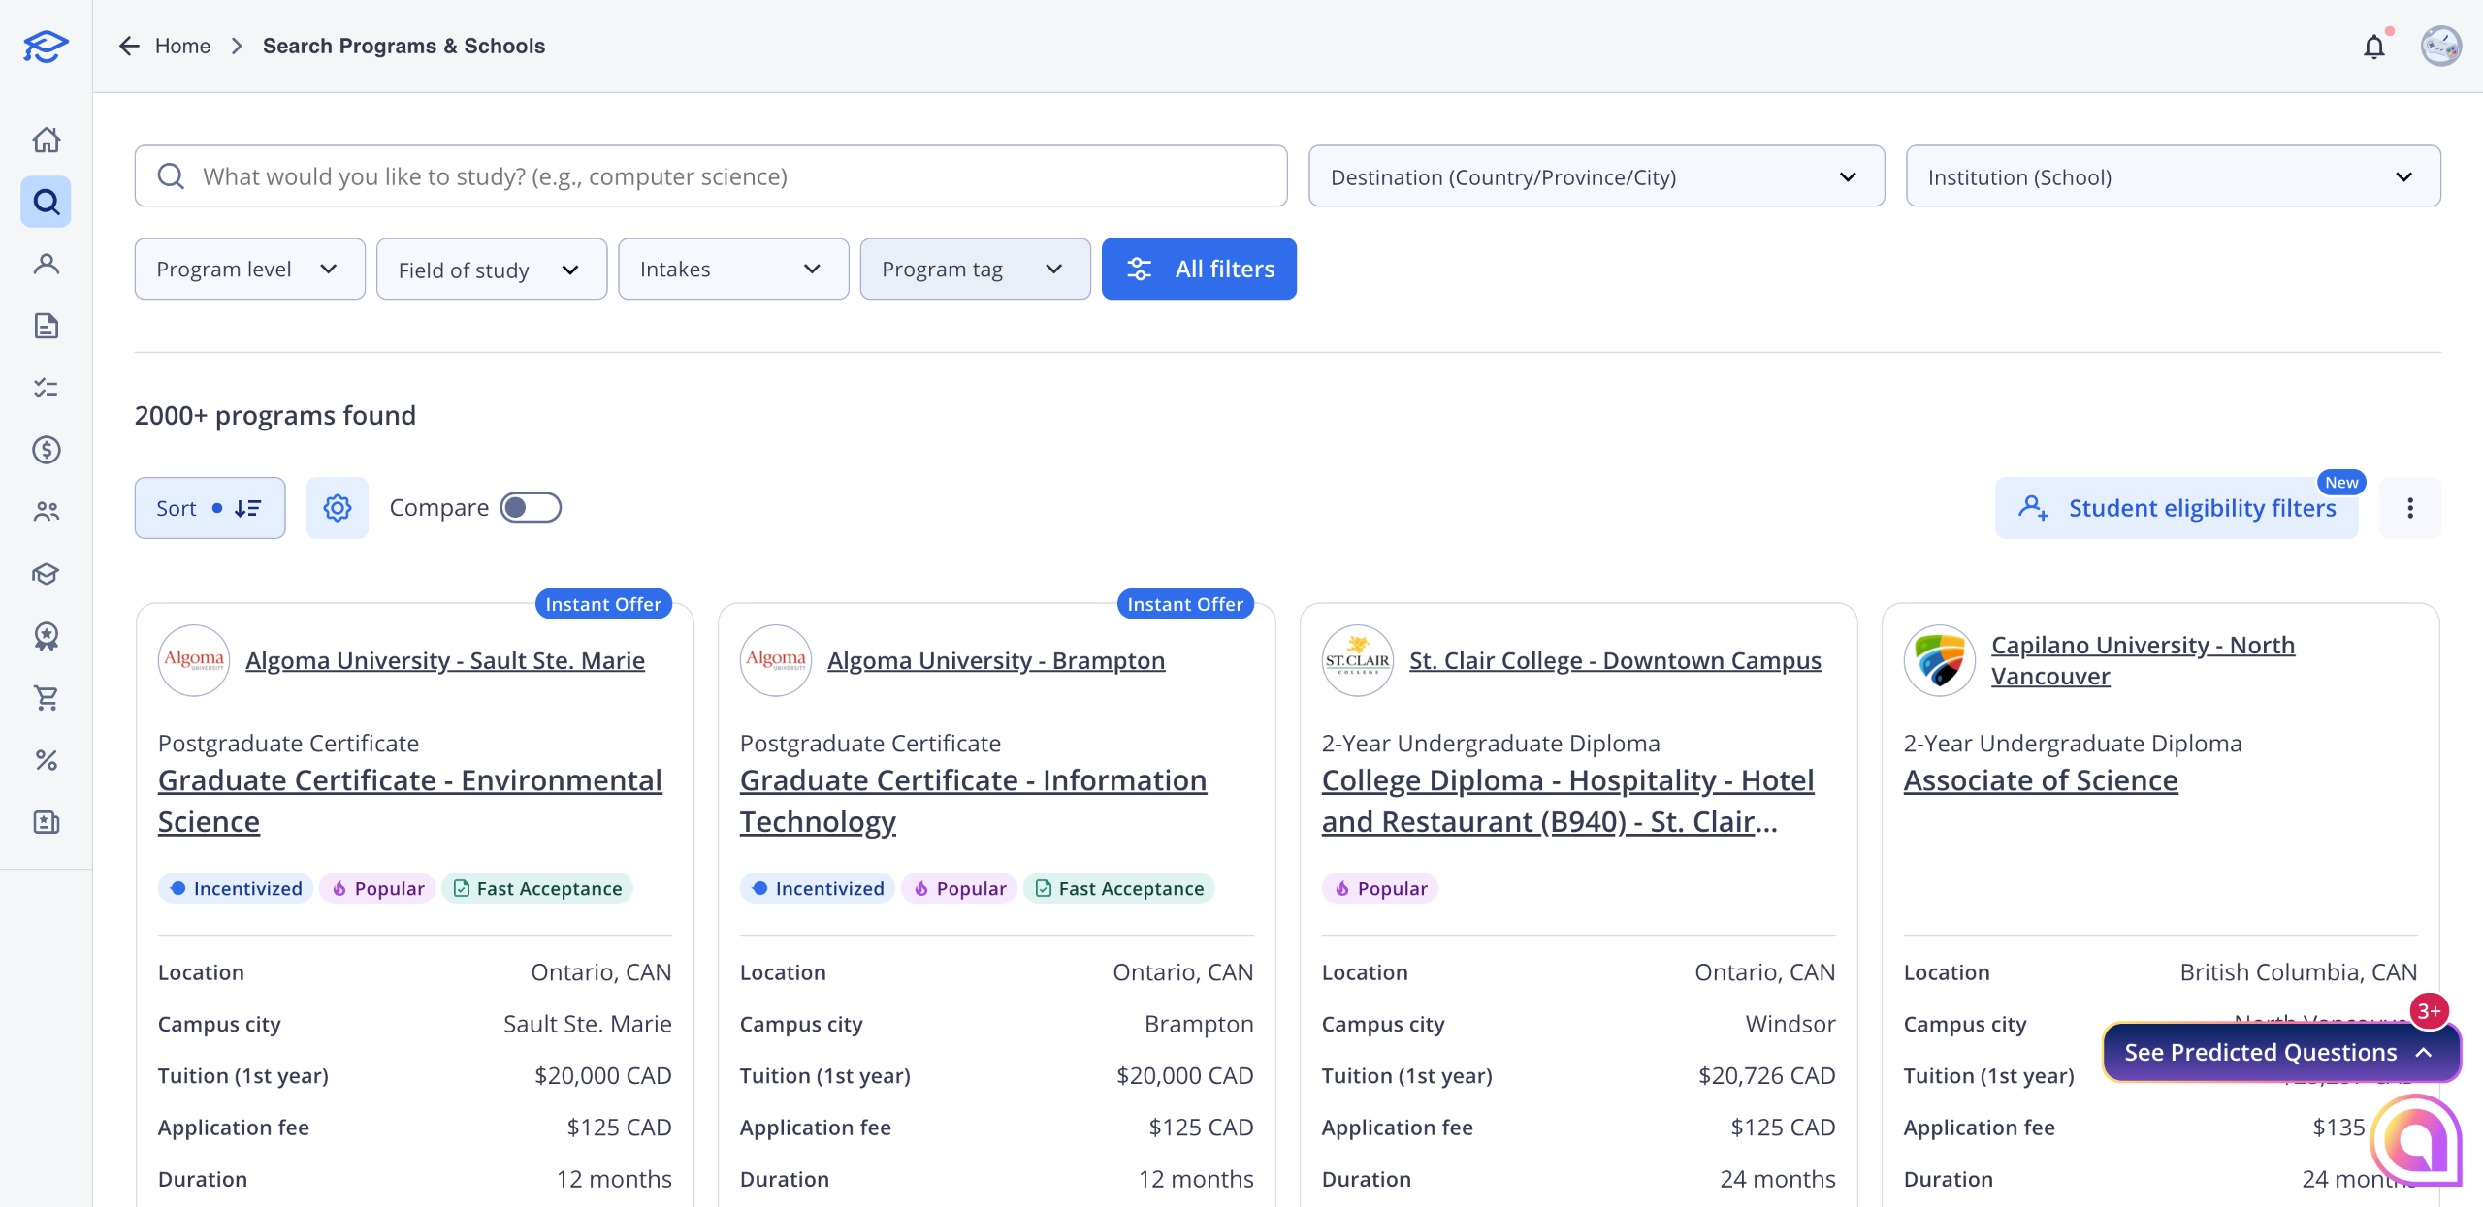
Task: Toggle the Compare switch on
Action: (530, 508)
